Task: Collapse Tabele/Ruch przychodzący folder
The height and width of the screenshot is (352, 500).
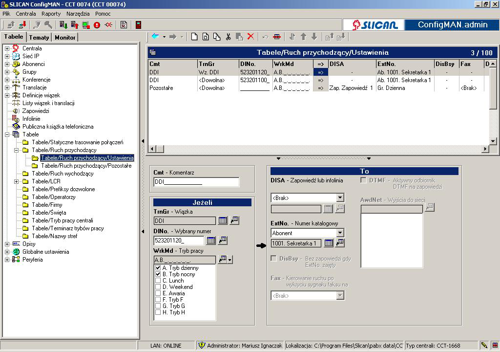Action: coord(16,150)
